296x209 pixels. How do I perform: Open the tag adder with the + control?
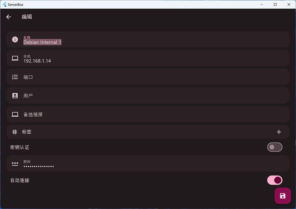click(279, 132)
